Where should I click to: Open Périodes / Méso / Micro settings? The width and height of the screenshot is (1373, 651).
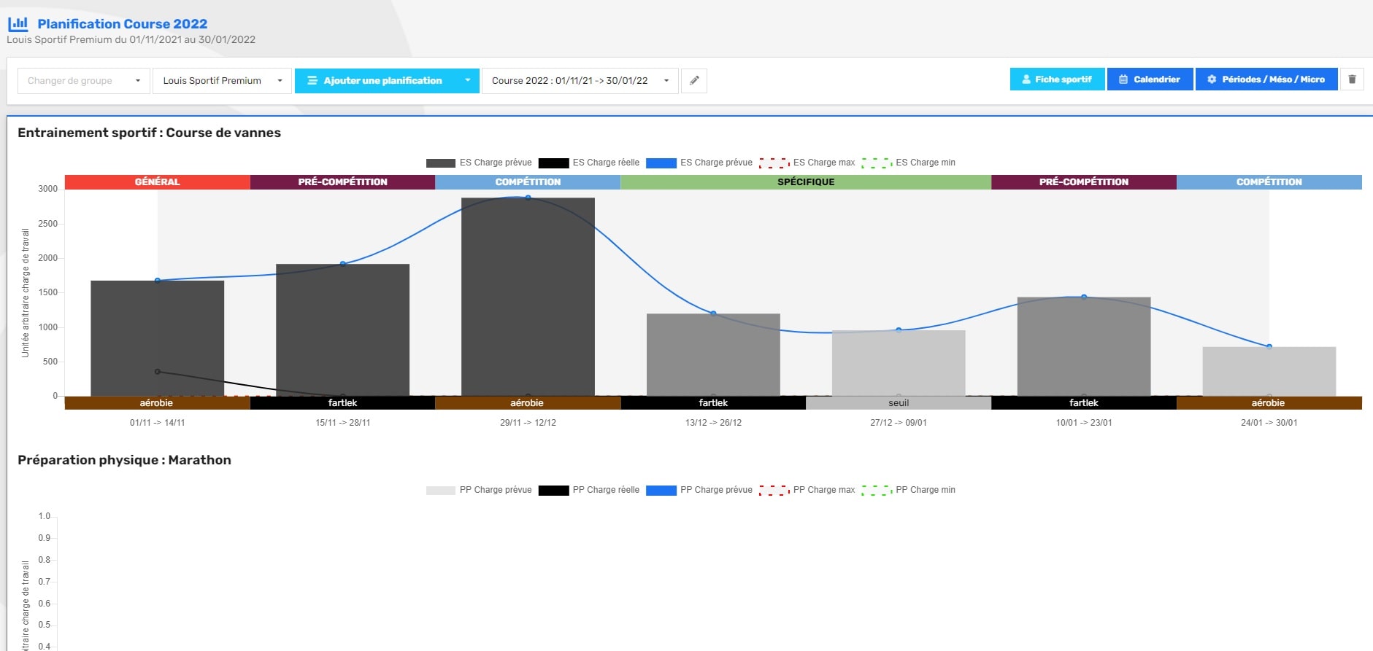1266,79
